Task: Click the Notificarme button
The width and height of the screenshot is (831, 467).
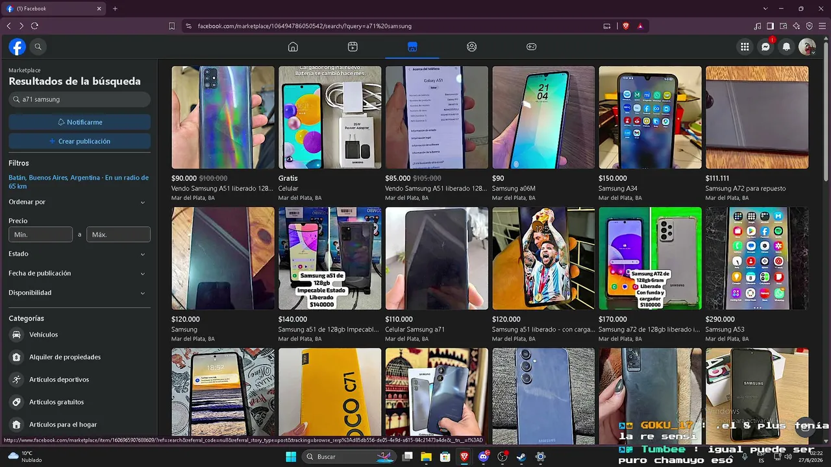Action: tap(79, 122)
